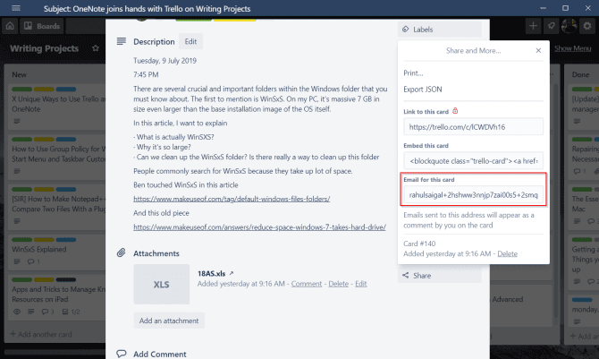Image resolution: width=599 pixels, height=359 pixels.
Task: Click the Link to this card field
Action: coord(473,127)
